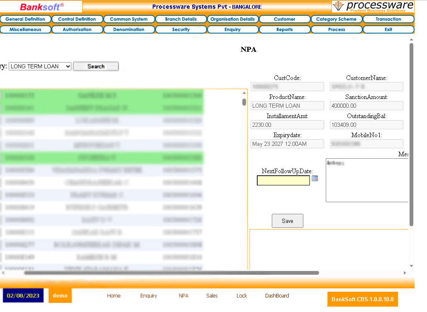Click the CustCode field
This screenshot has width=427, height=312.
tap(287, 87)
